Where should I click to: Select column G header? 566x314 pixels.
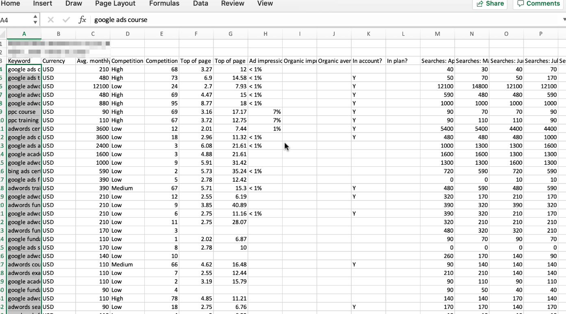(x=231, y=34)
